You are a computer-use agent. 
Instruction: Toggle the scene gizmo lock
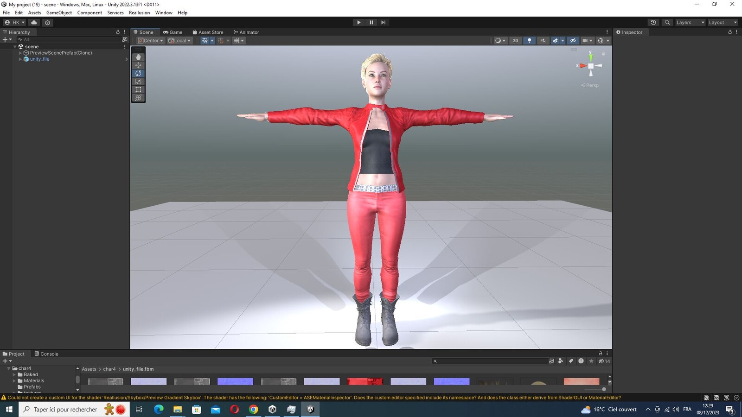pyautogui.click(x=603, y=54)
